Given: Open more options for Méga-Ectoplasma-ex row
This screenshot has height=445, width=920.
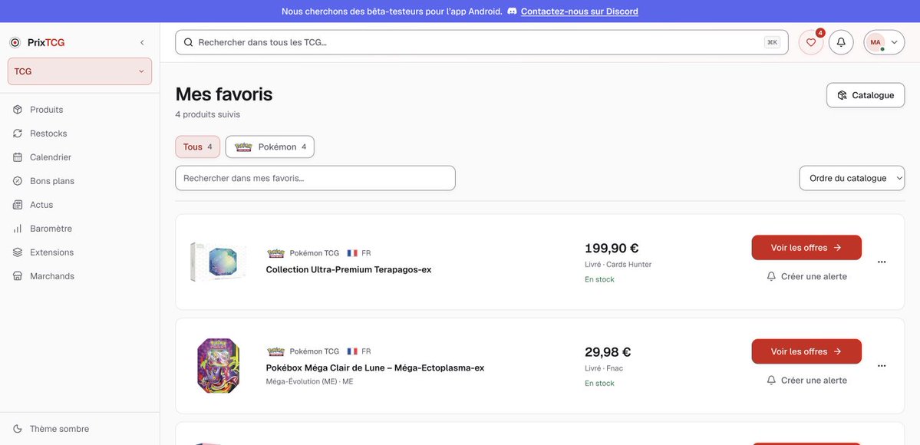Looking at the screenshot, I should pos(882,366).
